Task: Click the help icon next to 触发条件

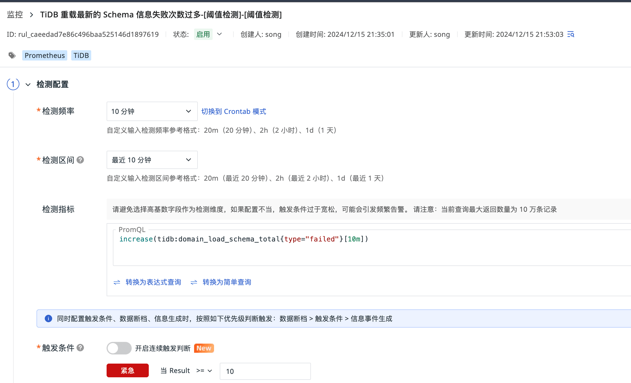Action: pyautogui.click(x=80, y=348)
